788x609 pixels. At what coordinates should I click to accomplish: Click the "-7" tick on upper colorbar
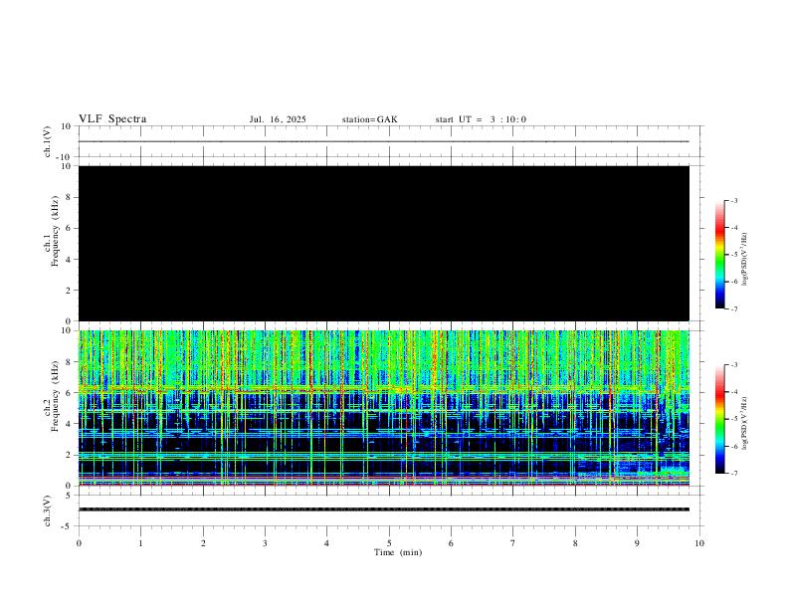[x=733, y=308]
